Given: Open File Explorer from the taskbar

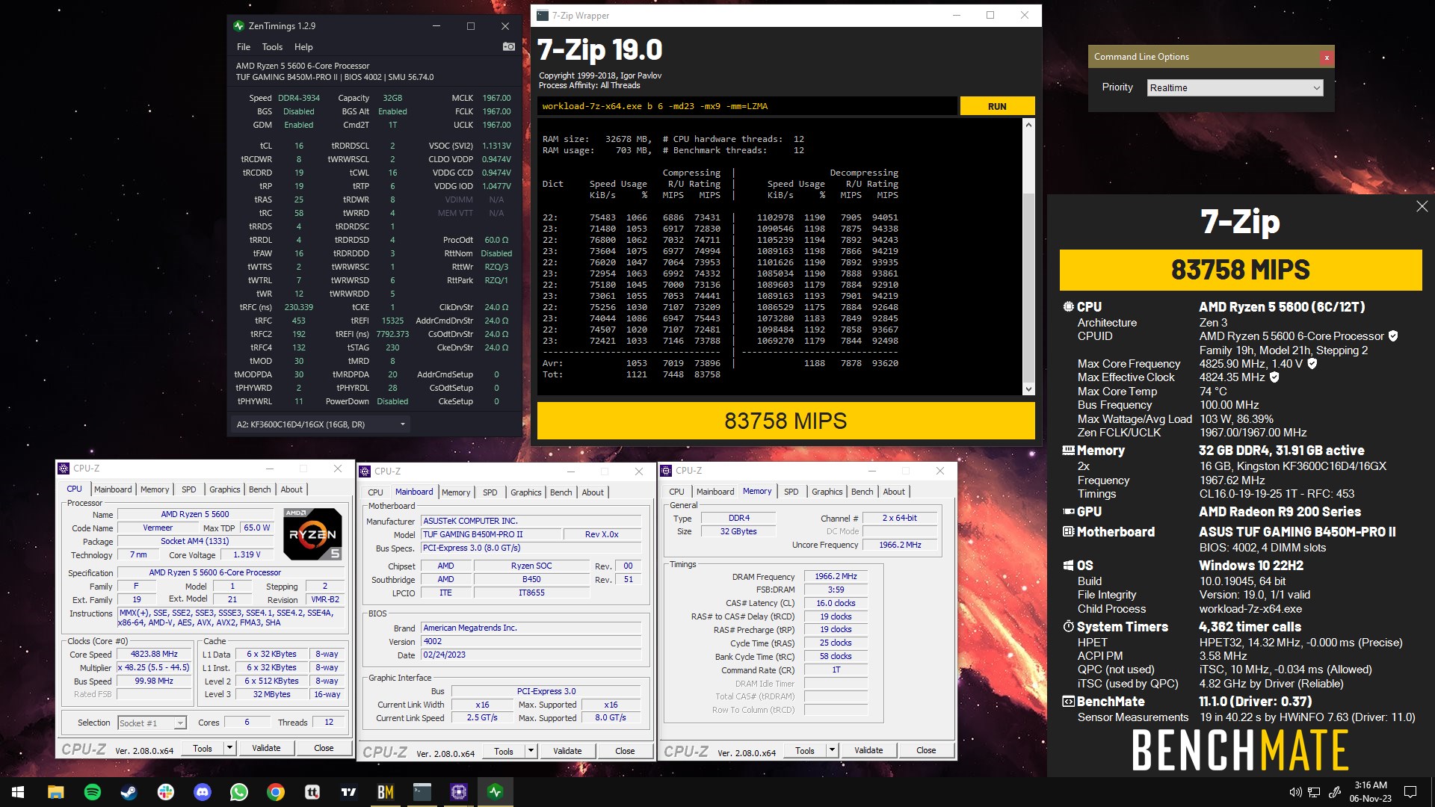Looking at the screenshot, I should [x=56, y=792].
